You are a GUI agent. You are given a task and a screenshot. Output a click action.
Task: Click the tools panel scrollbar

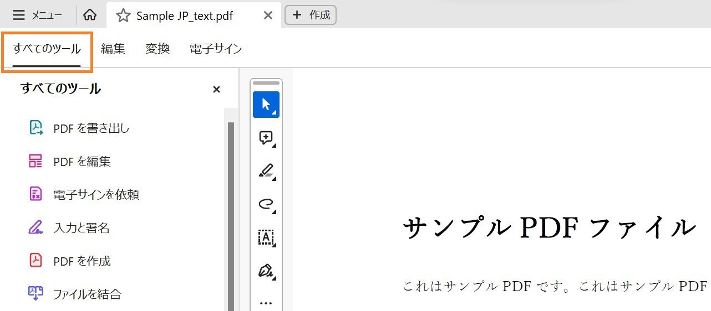[x=231, y=216]
